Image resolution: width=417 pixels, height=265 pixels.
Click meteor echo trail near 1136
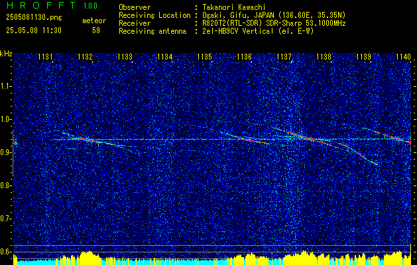(246, 138)
